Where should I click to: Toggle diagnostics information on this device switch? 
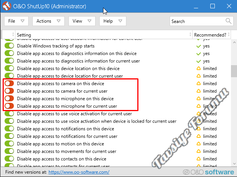point(9,53)
